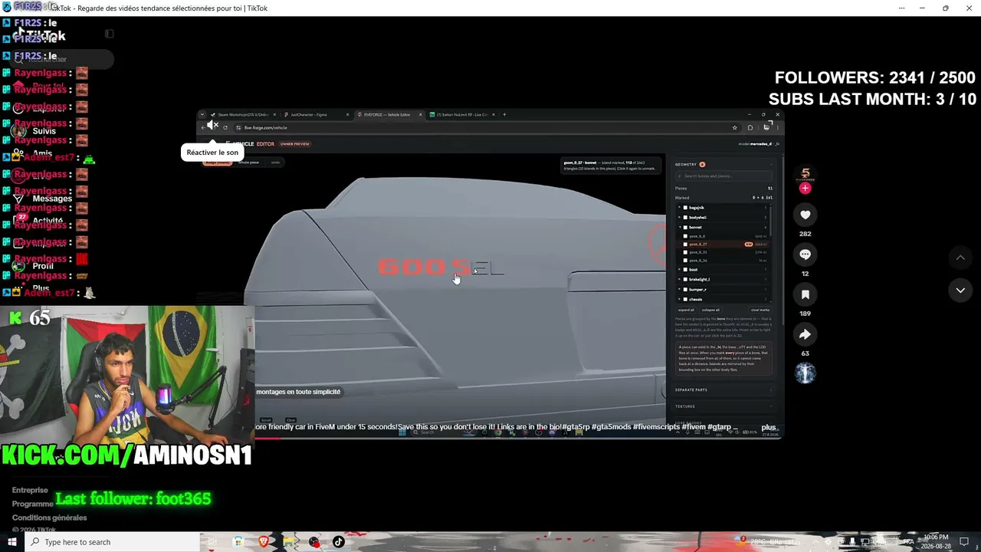The width and height of the screenshot is (981, 552).
Task: Unmute the TikTok video sound
Action: pyautogui.click(x=212, y=126)
